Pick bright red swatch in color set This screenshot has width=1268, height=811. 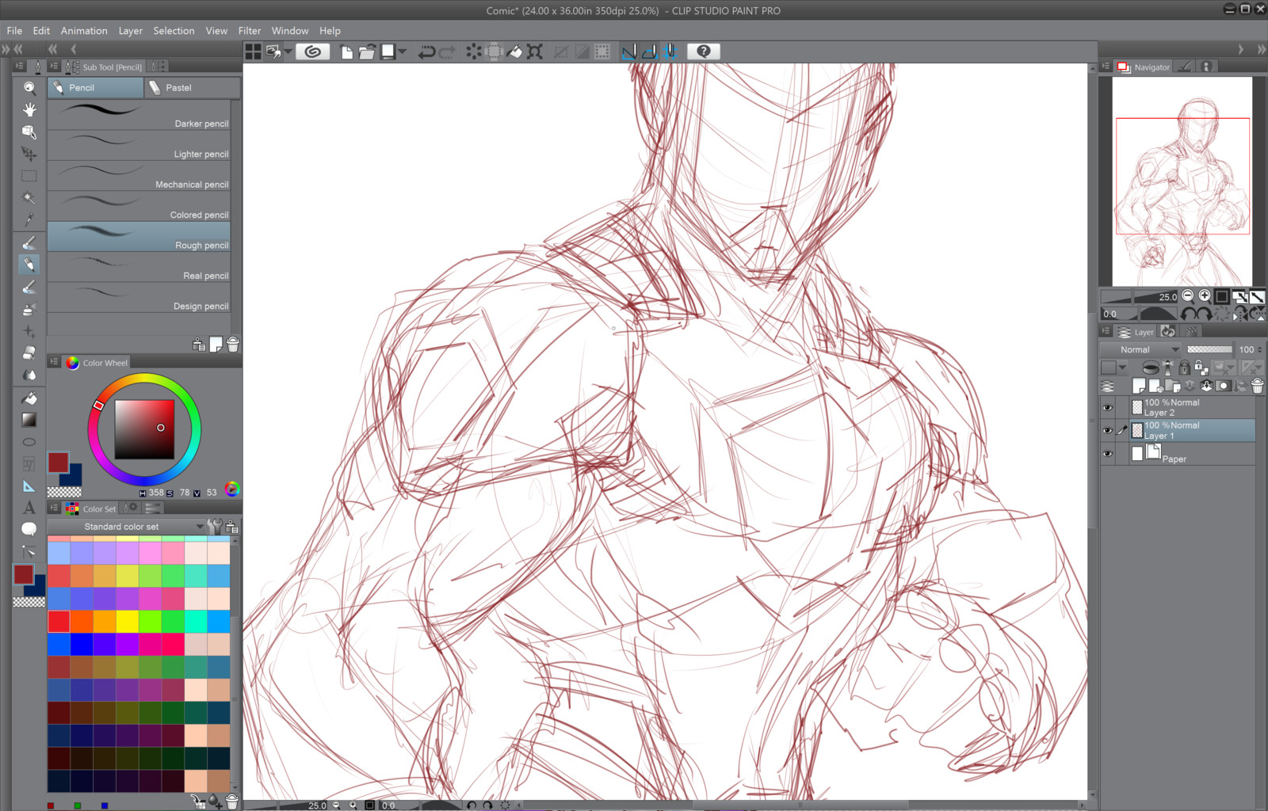(x=59, y=622)
